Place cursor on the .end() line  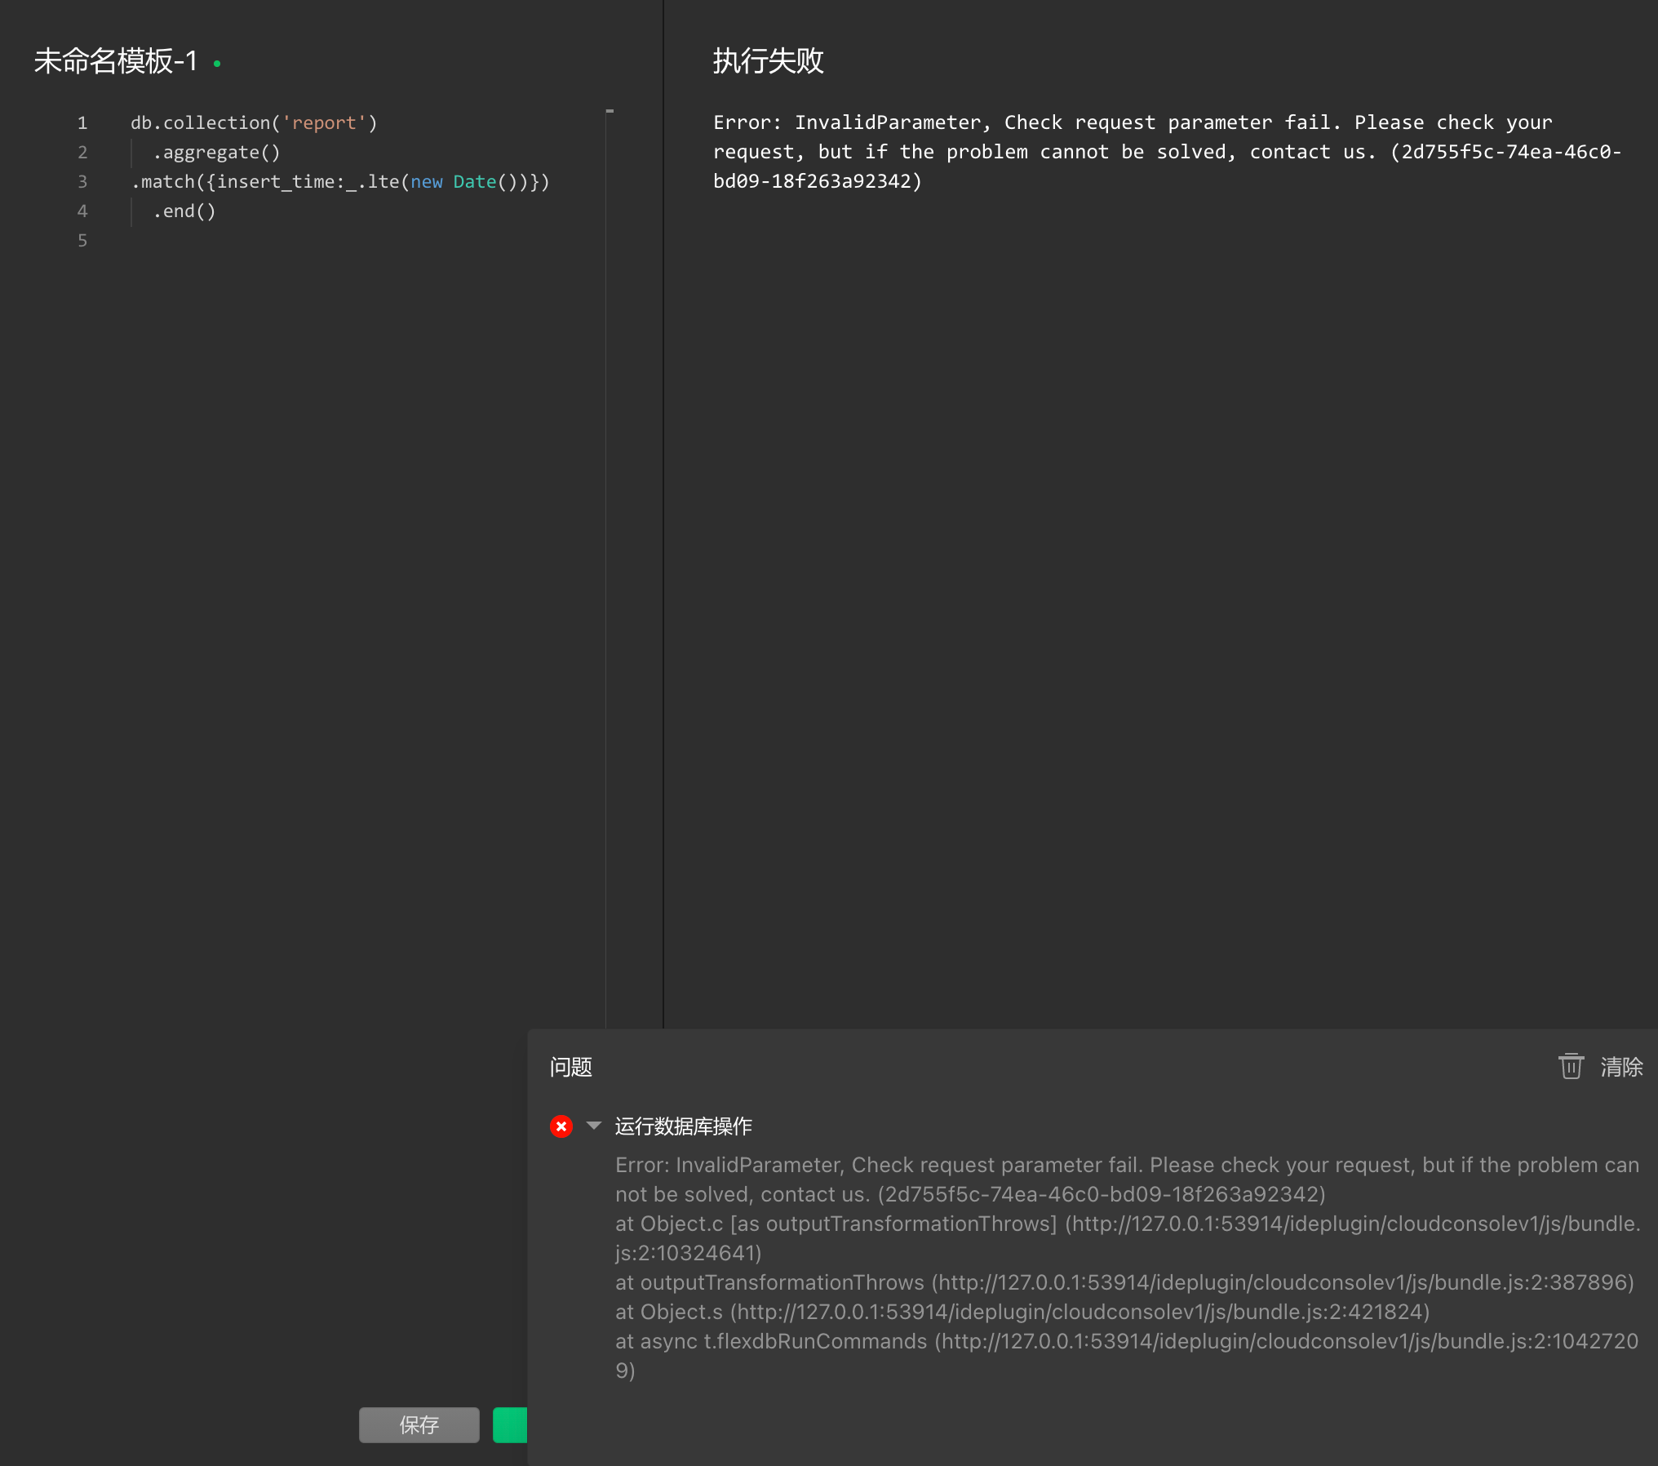pos(184,211)
